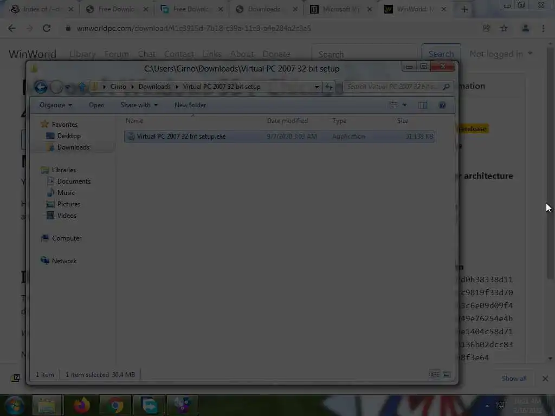Click the Explorer back navigation arrow
Screen dimensions: 555x416
point(41,87)
